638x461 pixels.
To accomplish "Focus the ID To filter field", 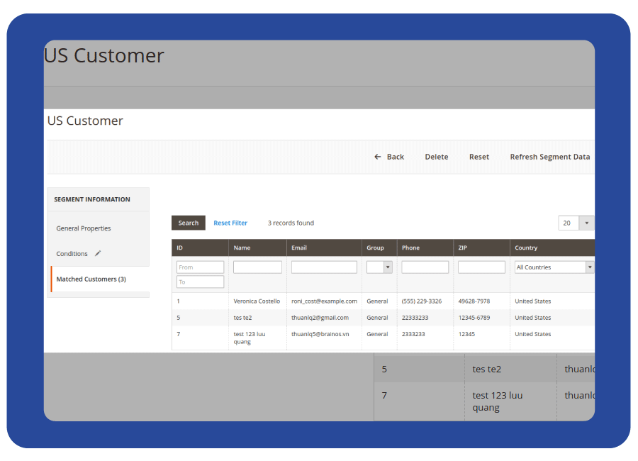I will point(200,282).
